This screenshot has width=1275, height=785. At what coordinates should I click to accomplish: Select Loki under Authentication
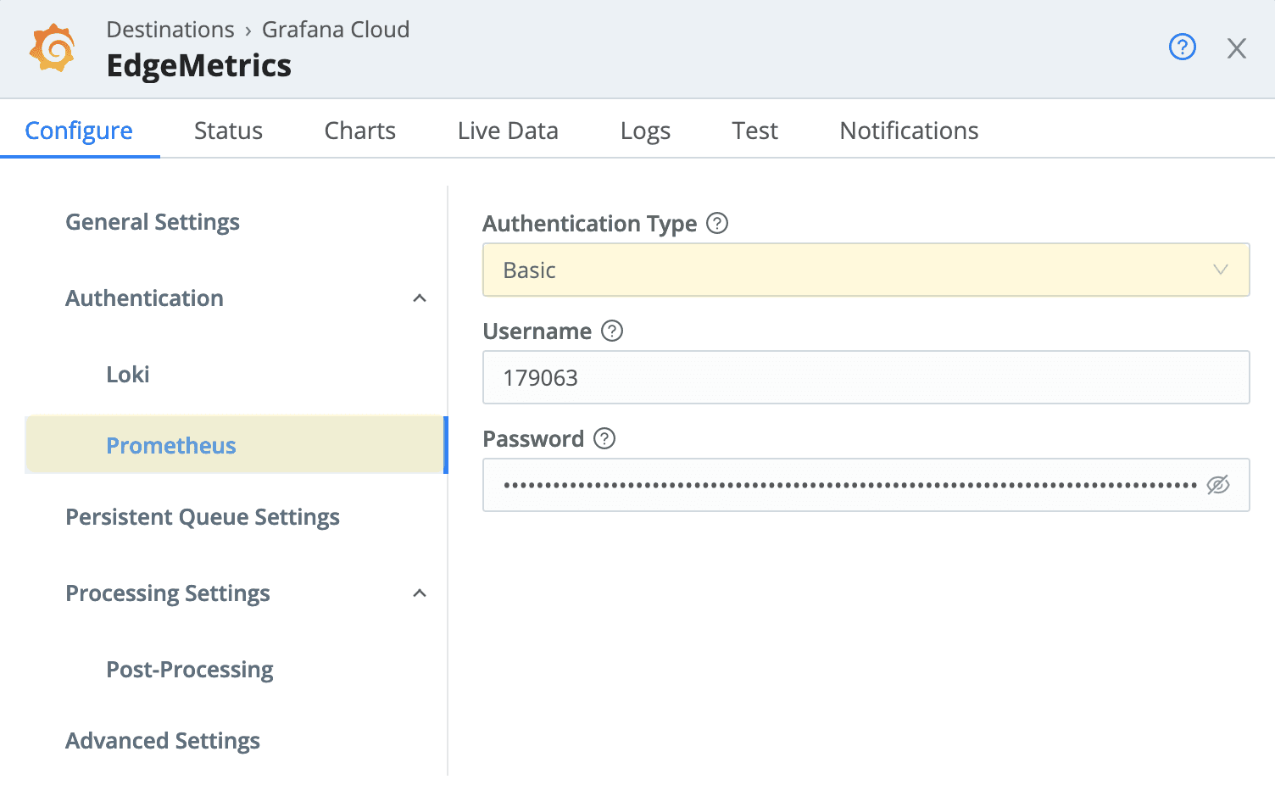point(128,375)
